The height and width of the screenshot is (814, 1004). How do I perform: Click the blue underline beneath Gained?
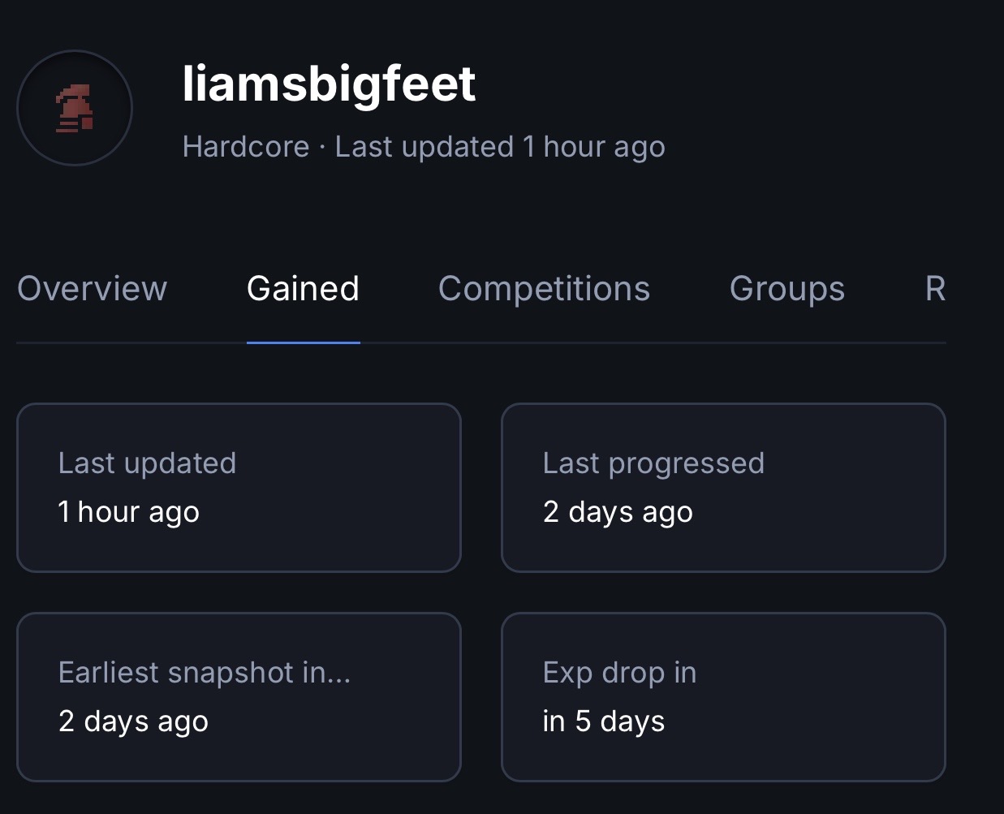pos(303,342)
